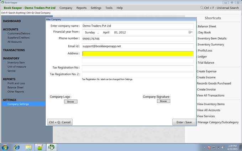The width and height of the screenshot is (242, 151).
Task: Open the calendar dropdown for financial year
Action: click(x=190, y=32)
